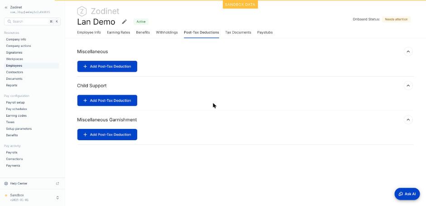The width and height of the screenshot is (426, 206).
Task: Click plus icon in Miscellaneous deduction button
Action: pos(85,67)
